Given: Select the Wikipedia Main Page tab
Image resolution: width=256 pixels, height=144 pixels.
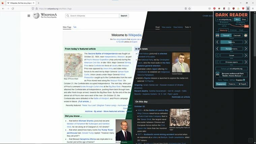Looking at the screenshot, I should click(x=67, y=27).
